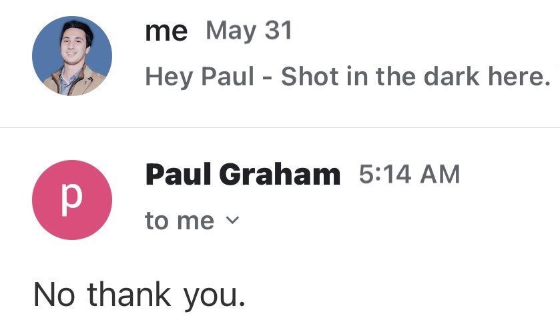560x334 pixels.
Task: Open the sender's profile photo avatar
Action: (x=72, y=56)
